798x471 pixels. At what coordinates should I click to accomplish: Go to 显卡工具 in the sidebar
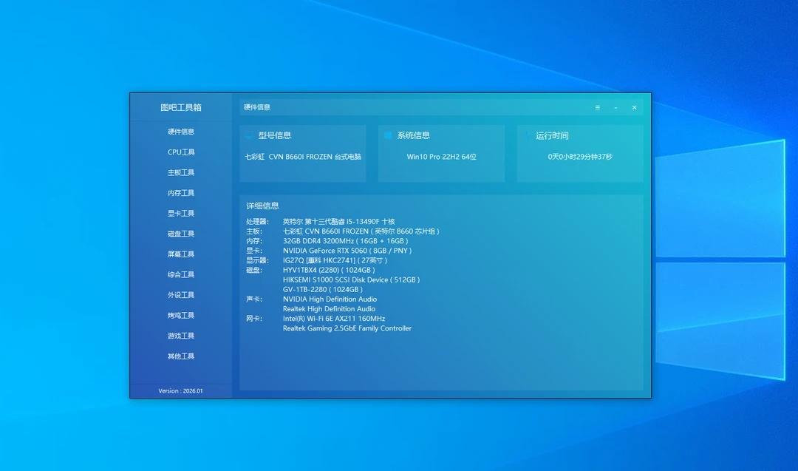(x=181, y=213)
